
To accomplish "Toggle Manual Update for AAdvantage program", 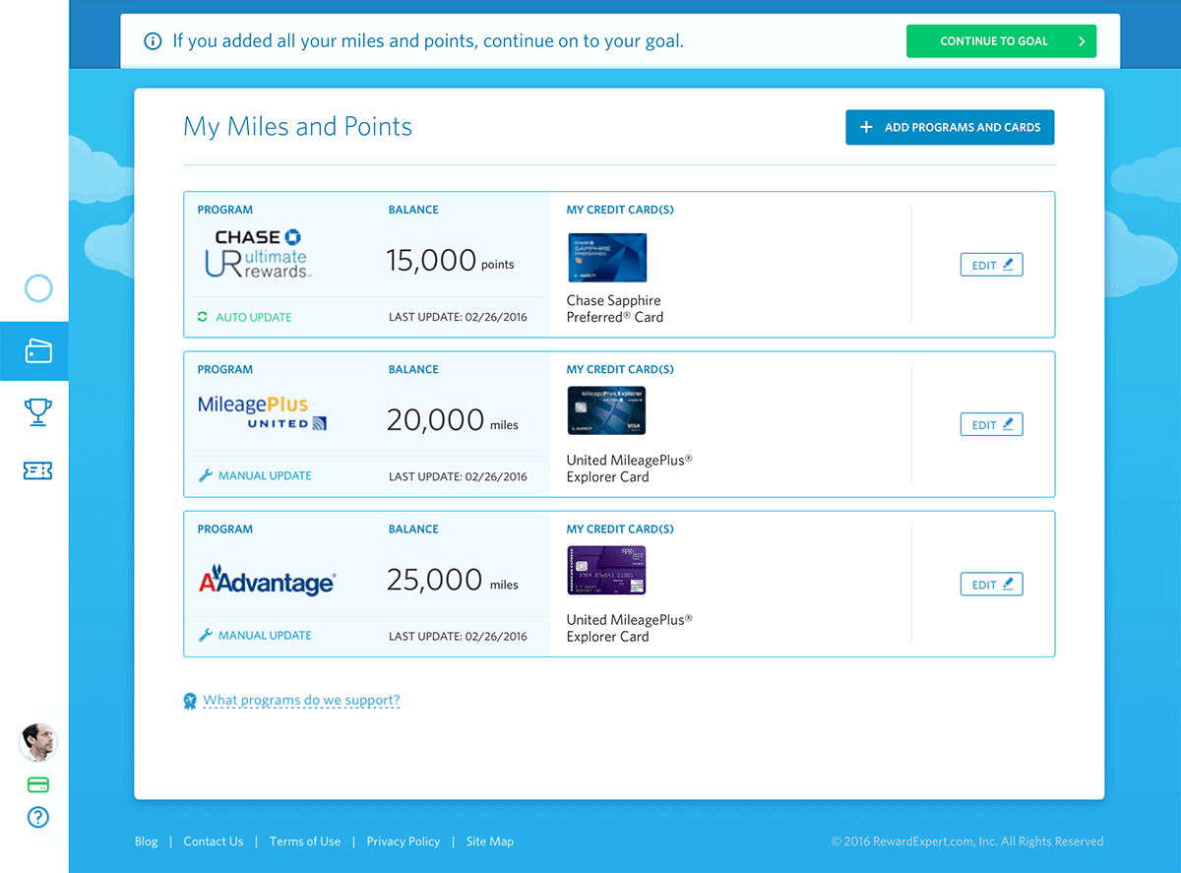I will click(x=255, y=635).
